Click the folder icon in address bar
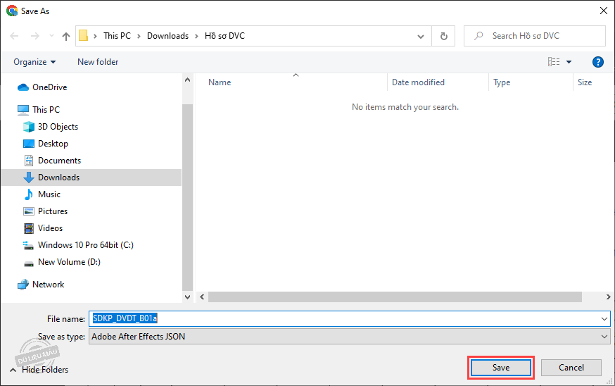Image resolution: width=615 pixels, height=386 pixels. 83,36
